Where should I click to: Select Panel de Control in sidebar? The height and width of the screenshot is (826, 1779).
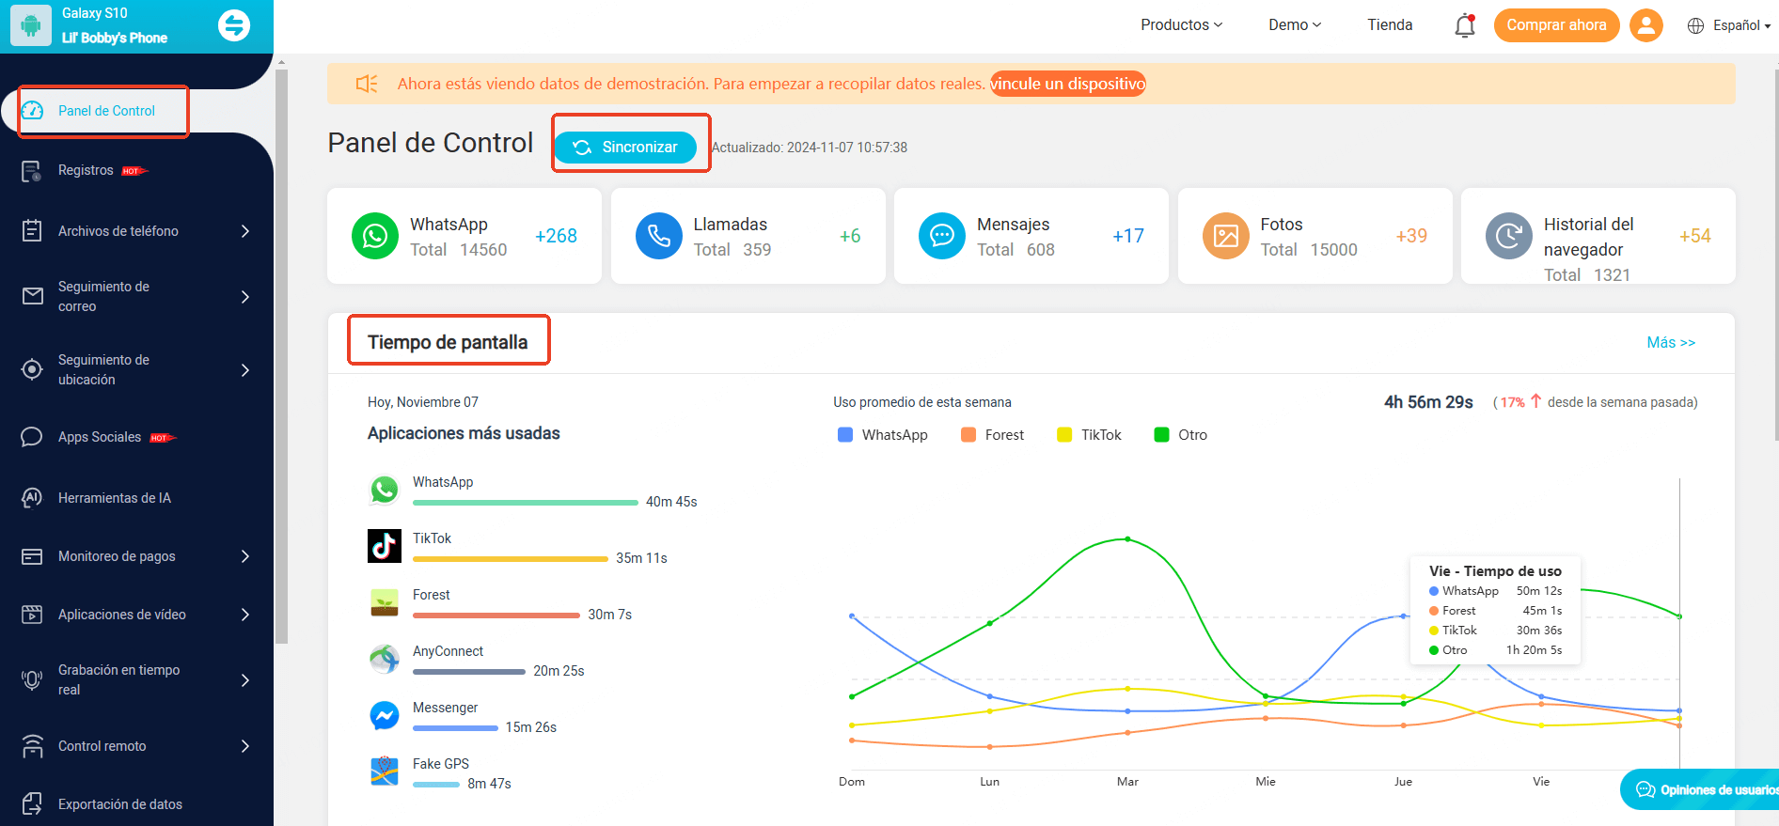tap(105, 111)
